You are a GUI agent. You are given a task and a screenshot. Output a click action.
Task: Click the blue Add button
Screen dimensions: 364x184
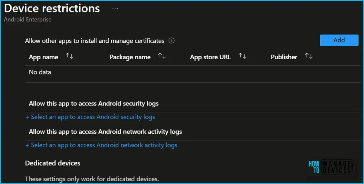tap(339, 40)
